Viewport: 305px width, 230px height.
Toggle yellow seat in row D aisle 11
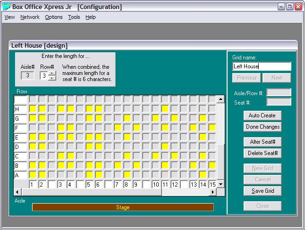165,146
